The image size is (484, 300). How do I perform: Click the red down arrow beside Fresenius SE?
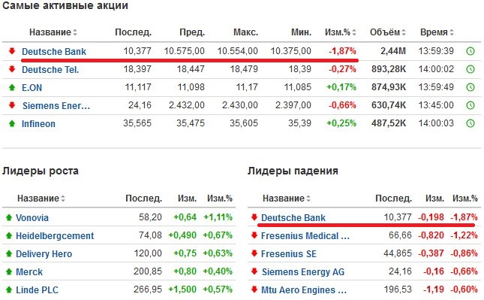[254, 253]
